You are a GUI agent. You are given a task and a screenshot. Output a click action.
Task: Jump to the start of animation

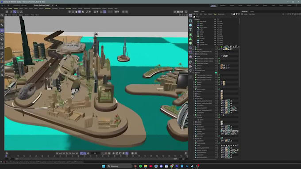(x=57, y=153)
